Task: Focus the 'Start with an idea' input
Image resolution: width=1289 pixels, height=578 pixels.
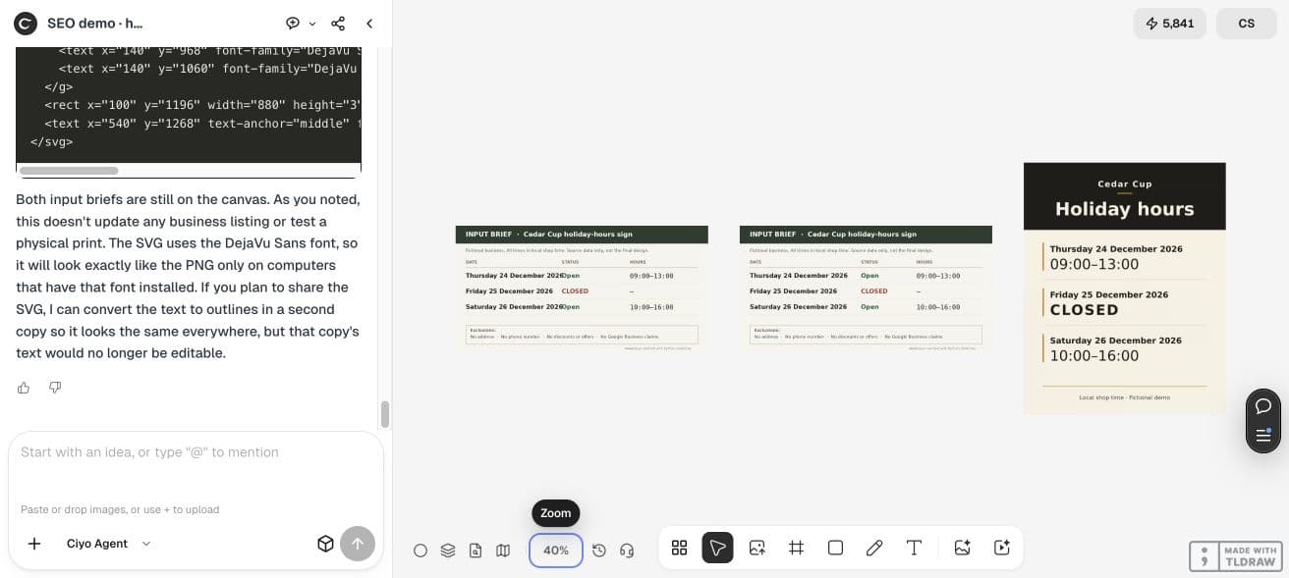Action: coord(196,452)
